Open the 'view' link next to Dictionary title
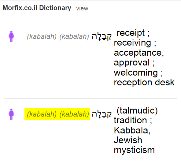The width and height of the screenshot is (181, 164). (x=82, y=9)
